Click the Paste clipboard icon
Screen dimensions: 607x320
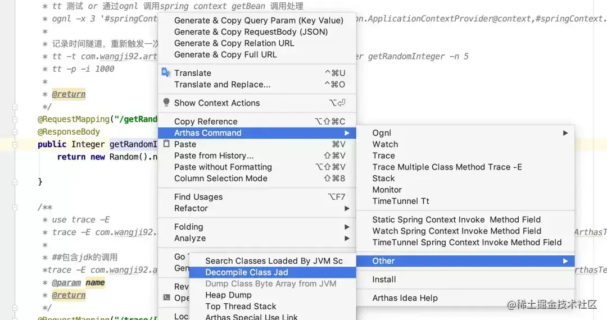click(166, 144)
